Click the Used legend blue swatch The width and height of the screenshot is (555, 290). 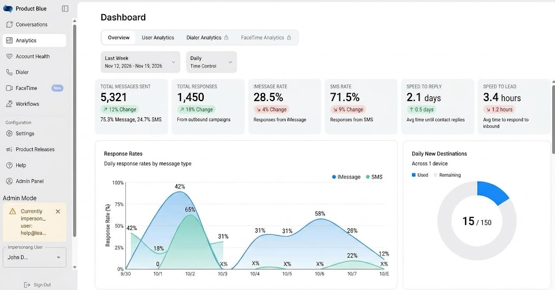coord(414,175)
